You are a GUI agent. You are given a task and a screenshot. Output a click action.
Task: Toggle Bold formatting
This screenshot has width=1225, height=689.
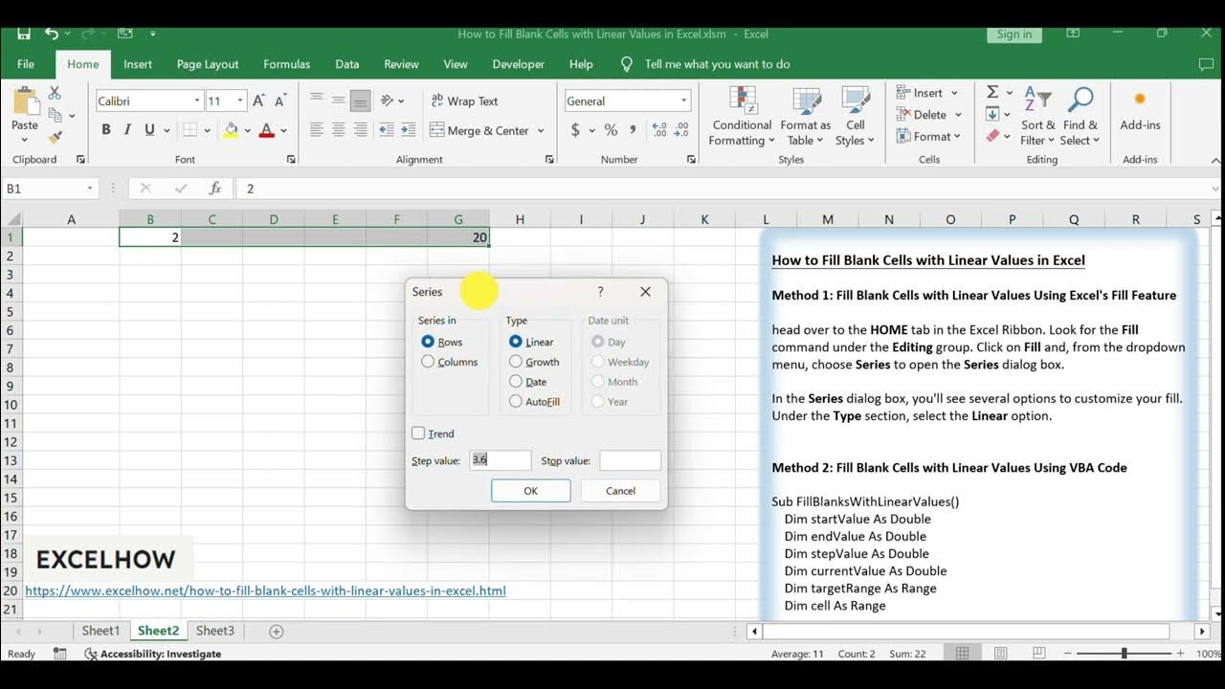pos(105,130)
